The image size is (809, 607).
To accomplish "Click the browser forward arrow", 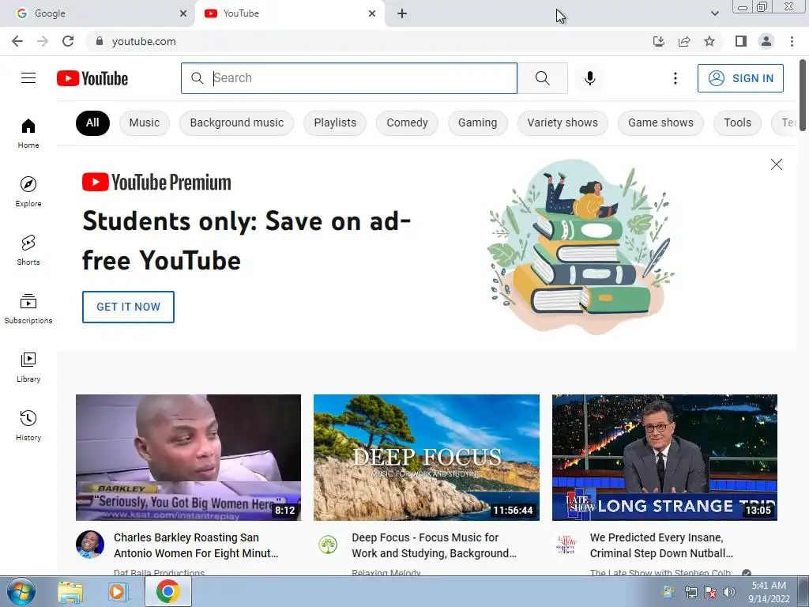I will coord(43,41).
